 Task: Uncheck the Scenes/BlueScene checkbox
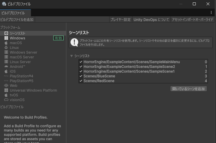point(81,76)
